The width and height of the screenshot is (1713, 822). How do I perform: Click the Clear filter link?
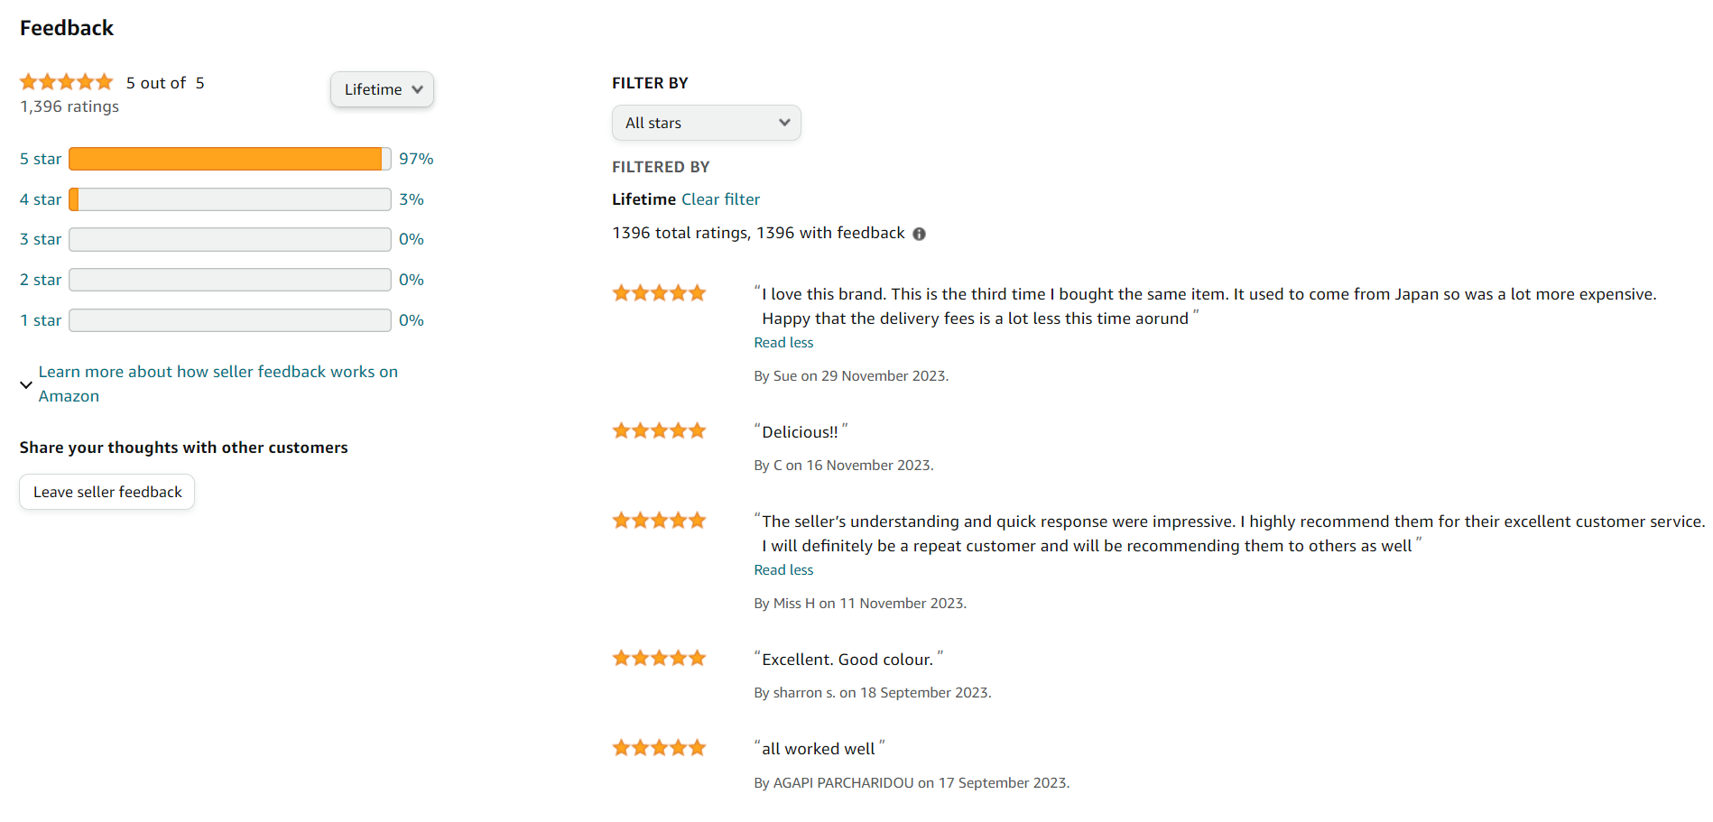tap(720, 199)
